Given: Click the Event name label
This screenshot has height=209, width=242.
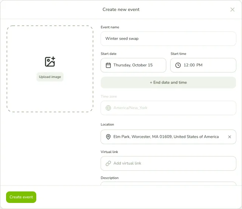Looking at the screenshot, I should click(x=110, y=27).
